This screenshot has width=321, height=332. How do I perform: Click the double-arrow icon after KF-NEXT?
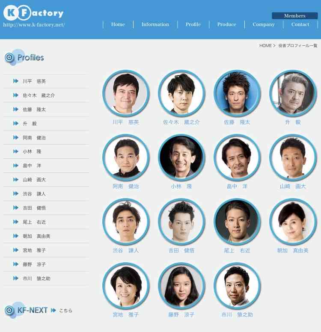pyautogui.click(x=53, y=311)
